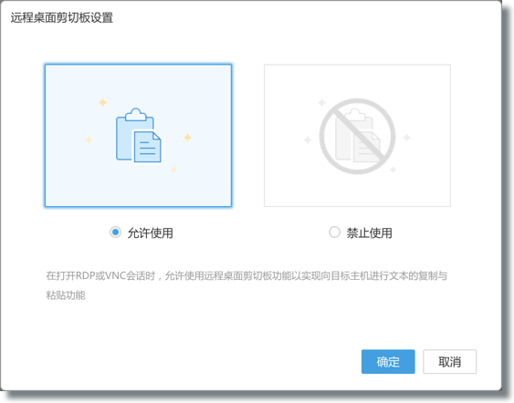Viewport: 514px width, 403px height.
Task: Click yellow sparkle above-left of blue clipboard
Action: [x=102, y=102]
